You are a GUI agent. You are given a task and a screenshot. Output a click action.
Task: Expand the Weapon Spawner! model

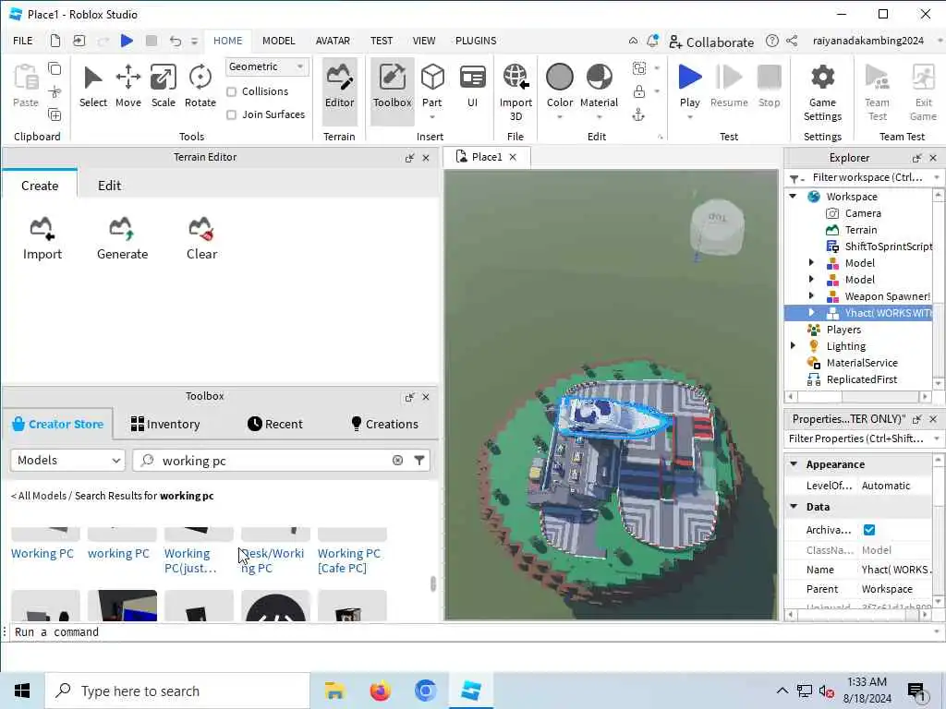(x=811, y=296)
